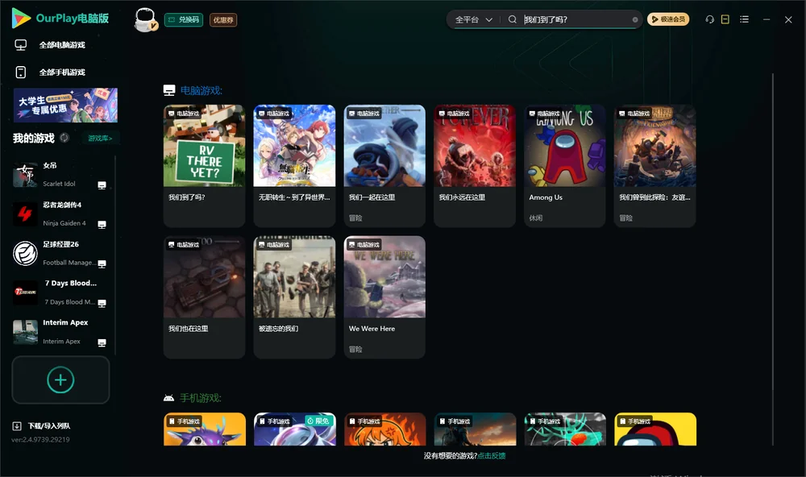Screen dimensions: 806x477
Task: Open 我们也在这里 game card
Action: pos(204,297)
